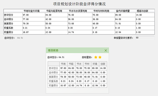The width and height of the screenshot is (158, 96).
Task: Select the 环境 column header in the popup
Action: (95, 64)
